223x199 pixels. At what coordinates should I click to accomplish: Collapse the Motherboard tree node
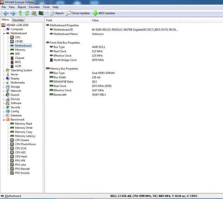(x=4, y=33)
